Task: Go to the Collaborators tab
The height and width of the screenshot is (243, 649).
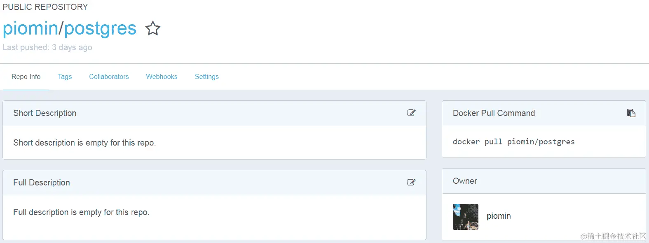Action: tap(109, 77)
